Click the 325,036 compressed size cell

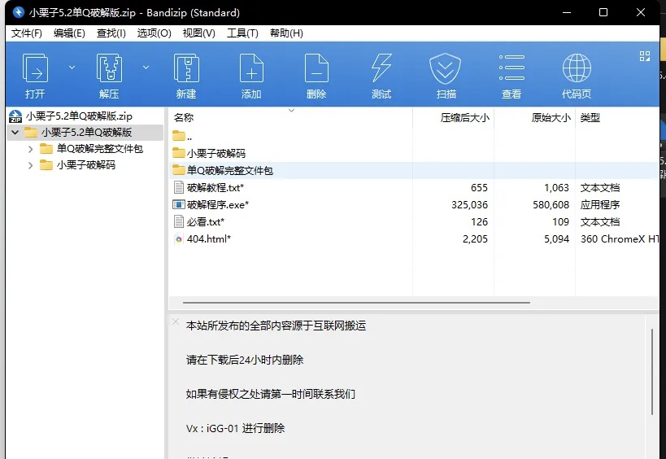[469, 205]
